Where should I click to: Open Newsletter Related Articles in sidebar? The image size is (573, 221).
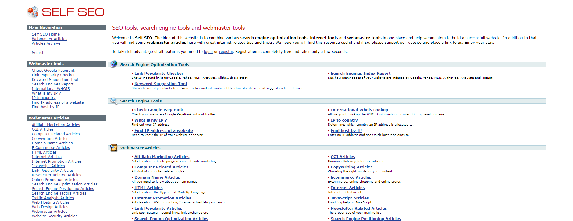tap(56, 175)
